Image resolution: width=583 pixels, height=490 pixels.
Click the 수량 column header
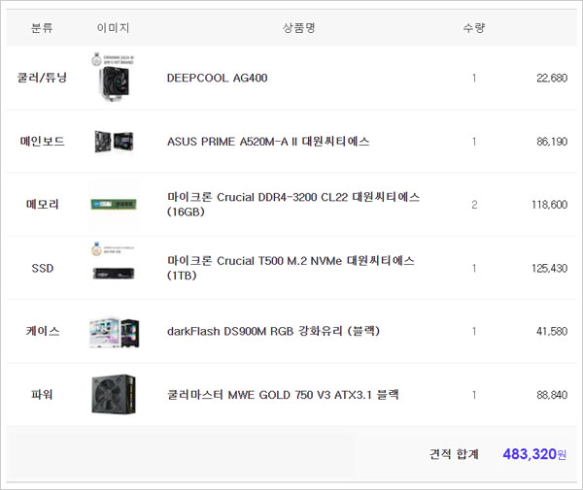coord(474,28)
